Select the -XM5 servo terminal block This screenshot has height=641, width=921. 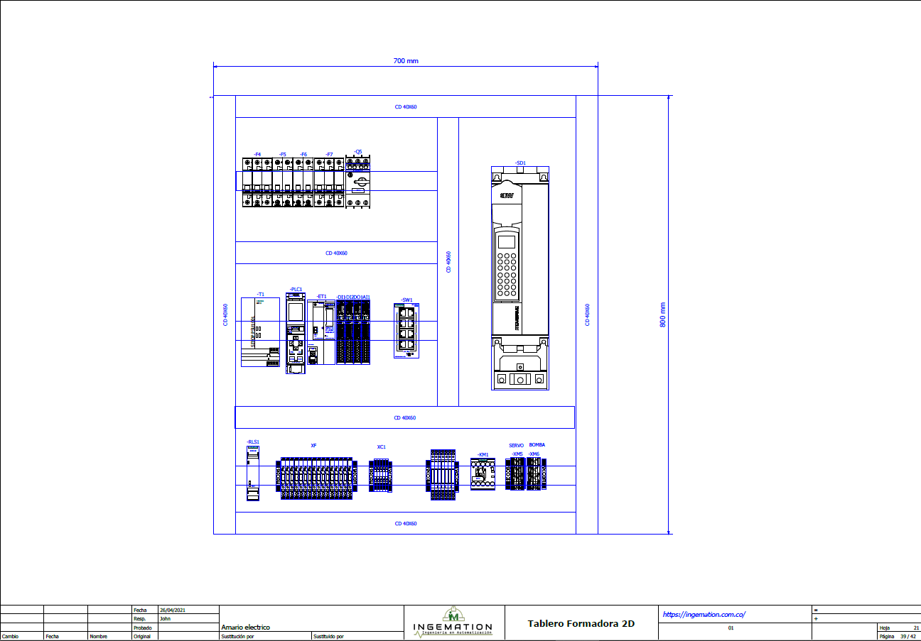point(516,474)
